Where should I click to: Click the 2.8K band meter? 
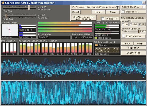tap(67, 48)
